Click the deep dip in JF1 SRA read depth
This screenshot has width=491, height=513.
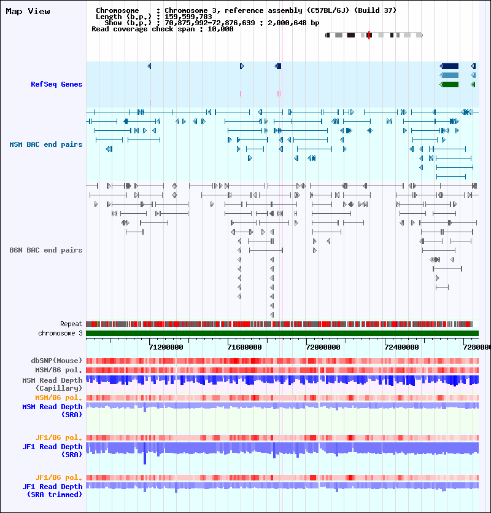[145, 453]
